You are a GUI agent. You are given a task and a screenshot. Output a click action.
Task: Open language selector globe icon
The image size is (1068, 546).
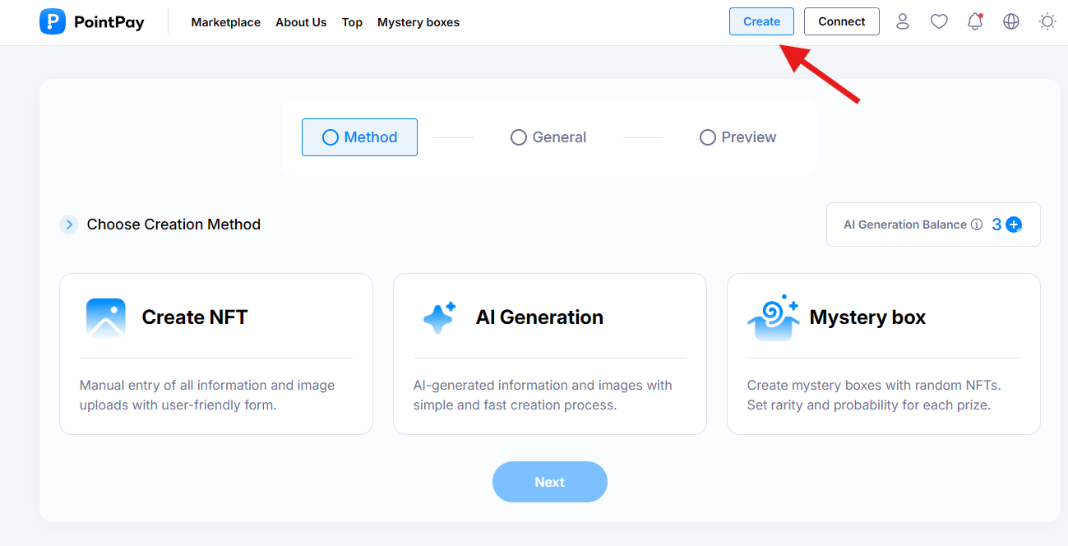coord(1011,22)
